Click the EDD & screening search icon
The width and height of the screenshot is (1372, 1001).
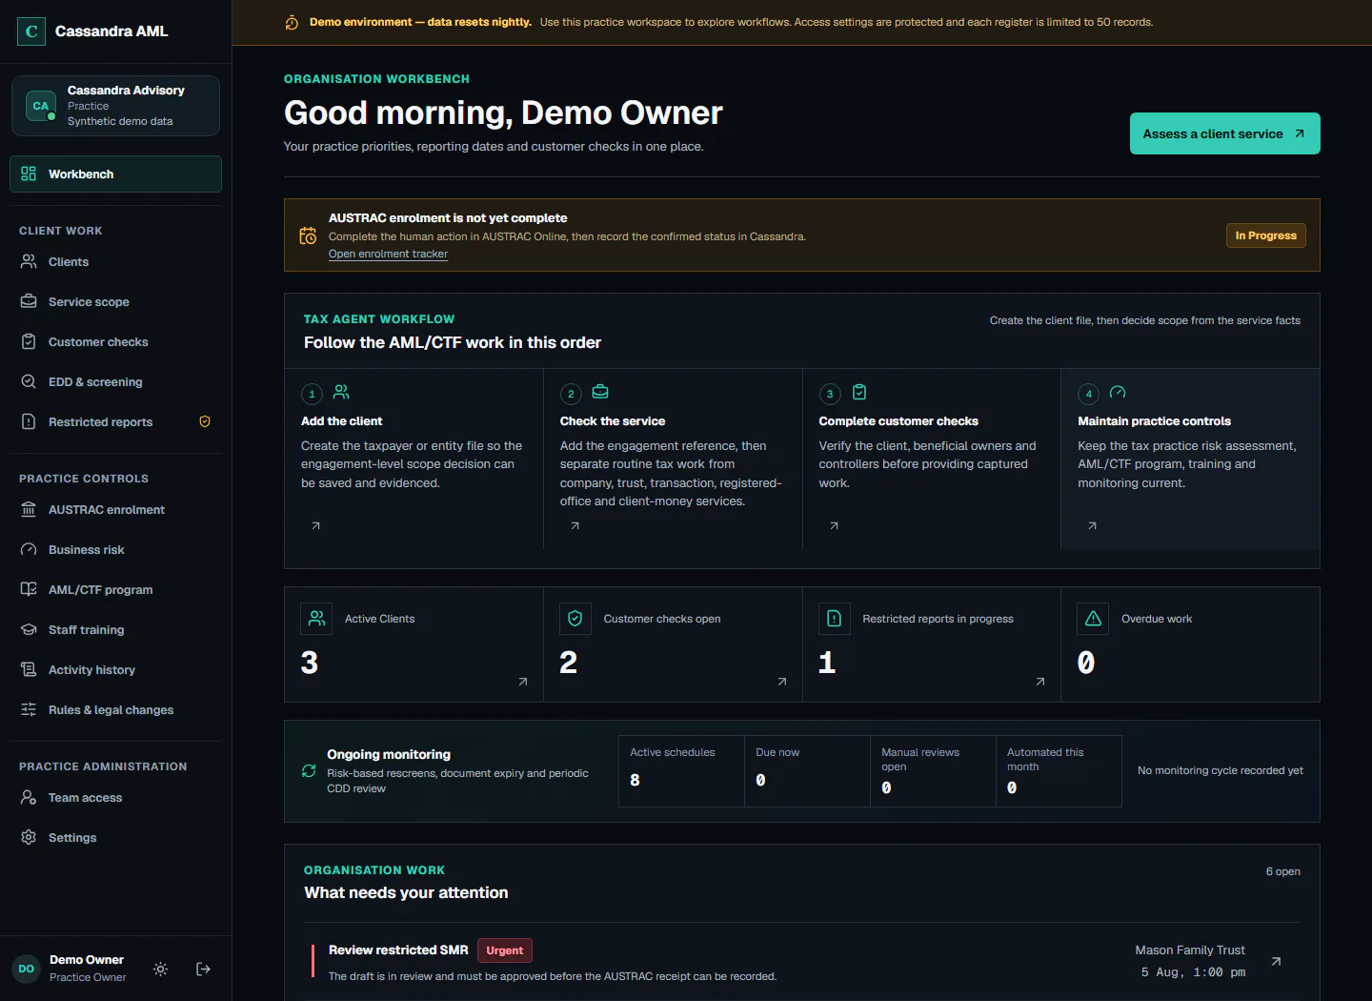(x=29, y=382)
